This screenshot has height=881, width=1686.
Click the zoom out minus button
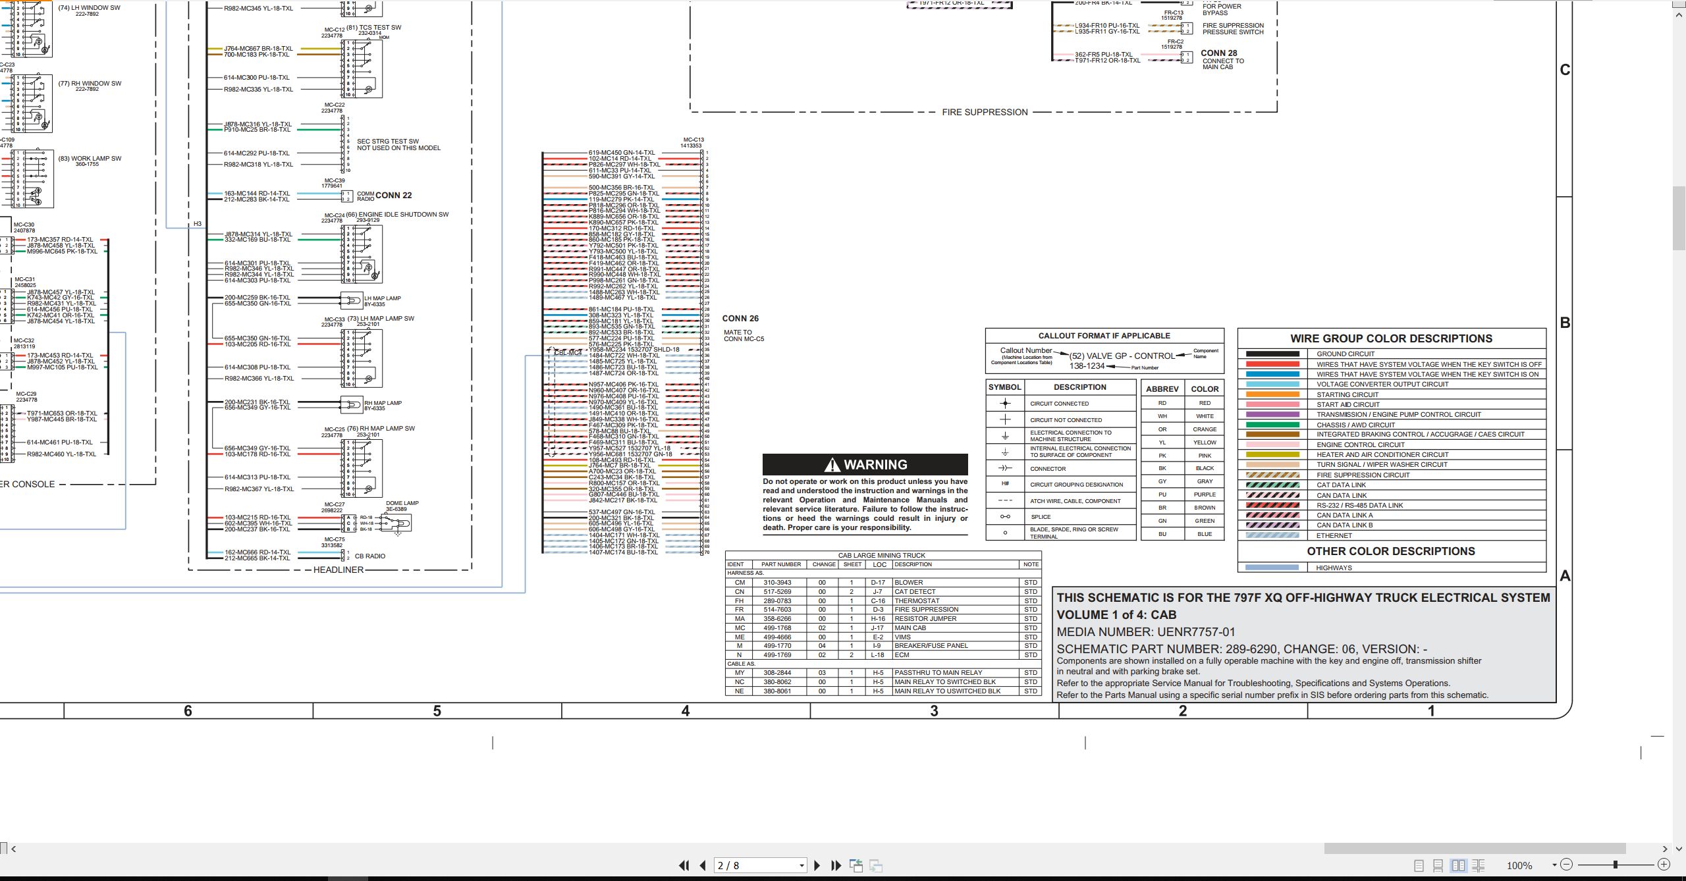1566,865
